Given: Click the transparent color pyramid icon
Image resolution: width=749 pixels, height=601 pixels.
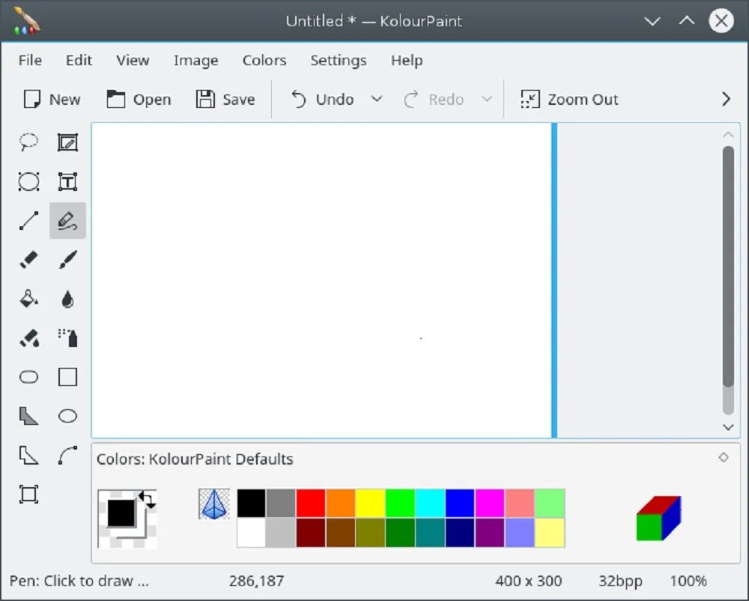Looking at the screenshot, I should coord(214,504).
